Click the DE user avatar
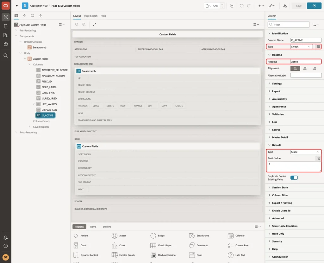This screenshot has width=324, height=263. (6, 257)
